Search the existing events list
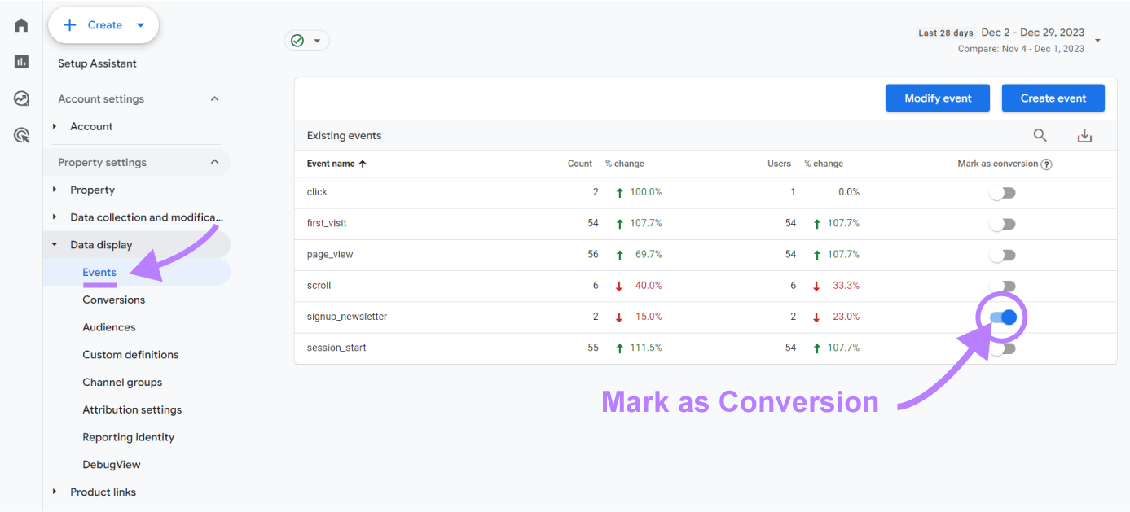Screen dimensions: 1130x512 (x=1040, y=135)
